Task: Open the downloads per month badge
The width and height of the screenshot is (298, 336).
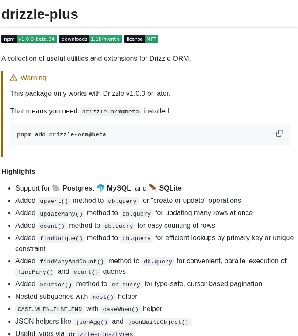Action: click(x=90, y=39)
